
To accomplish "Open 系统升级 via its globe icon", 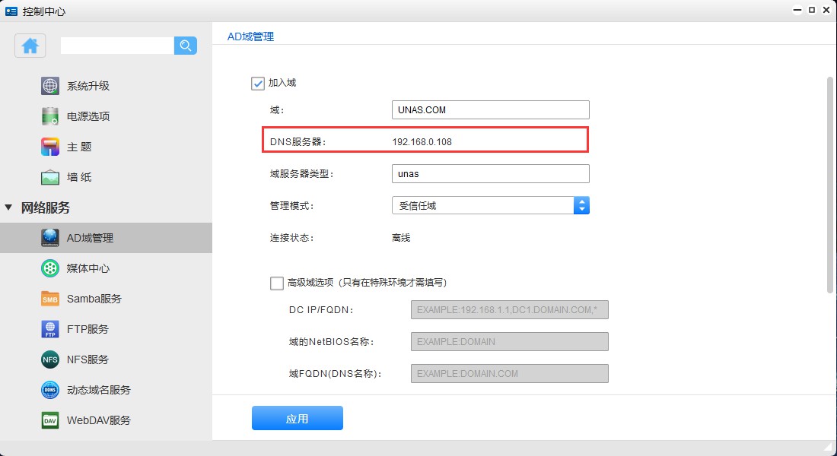I will click(x=50, y=86).
